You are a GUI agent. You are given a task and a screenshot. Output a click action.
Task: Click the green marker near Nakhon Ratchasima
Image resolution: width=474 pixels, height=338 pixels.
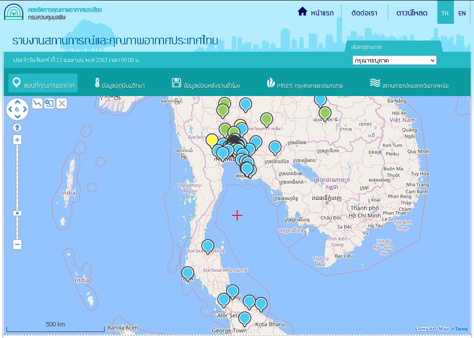[x=267, y=119]
